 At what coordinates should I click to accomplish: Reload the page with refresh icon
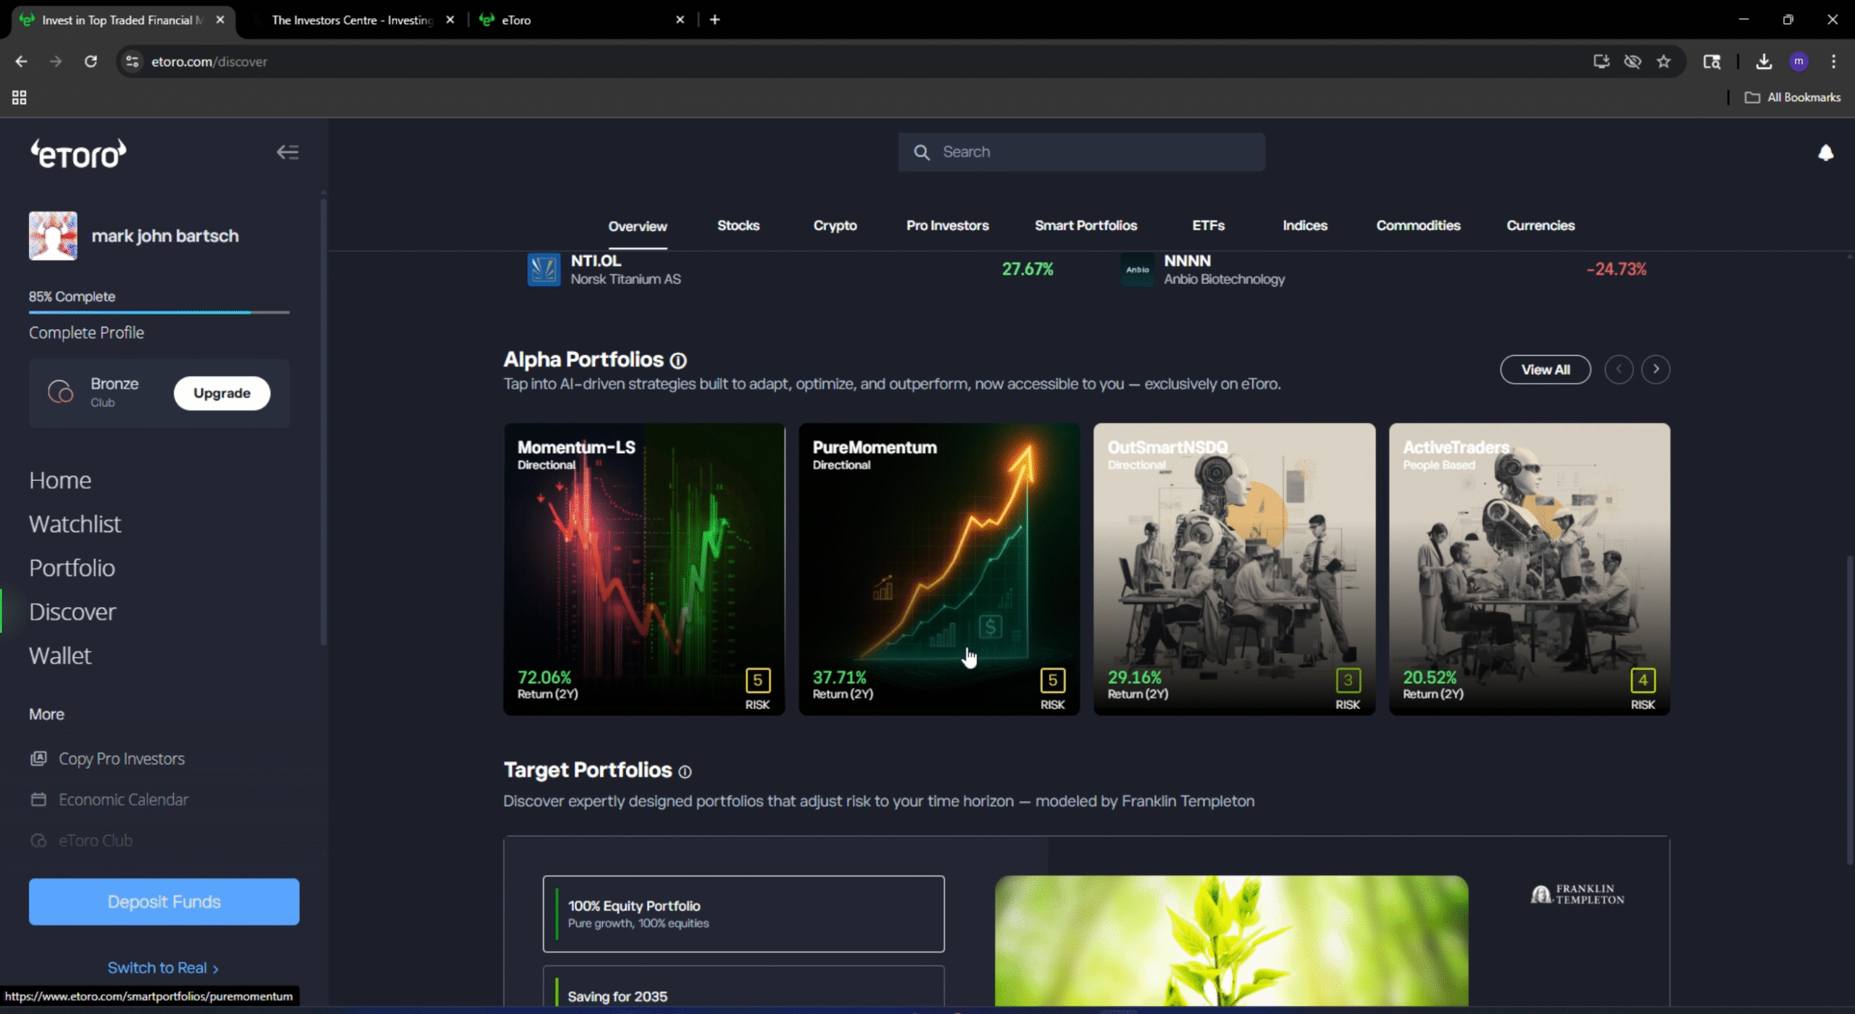[91, 62]
